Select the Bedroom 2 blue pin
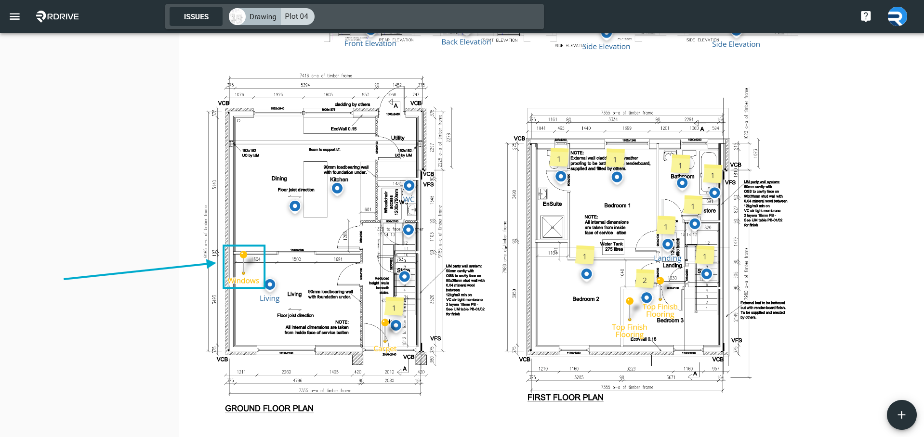Image resolution: width=924 pixels, height=437 pixels. 586,274
